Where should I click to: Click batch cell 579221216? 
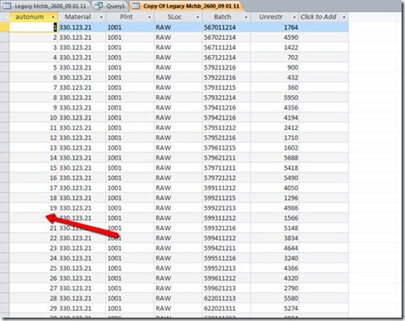227,77
